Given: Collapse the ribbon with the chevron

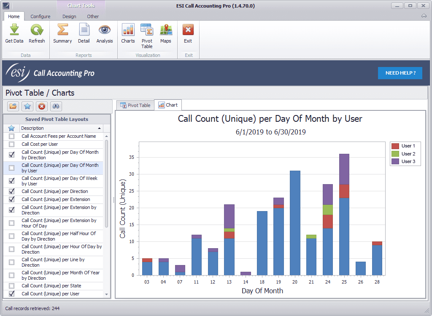Looking at the screenshot, I should 424,16.
